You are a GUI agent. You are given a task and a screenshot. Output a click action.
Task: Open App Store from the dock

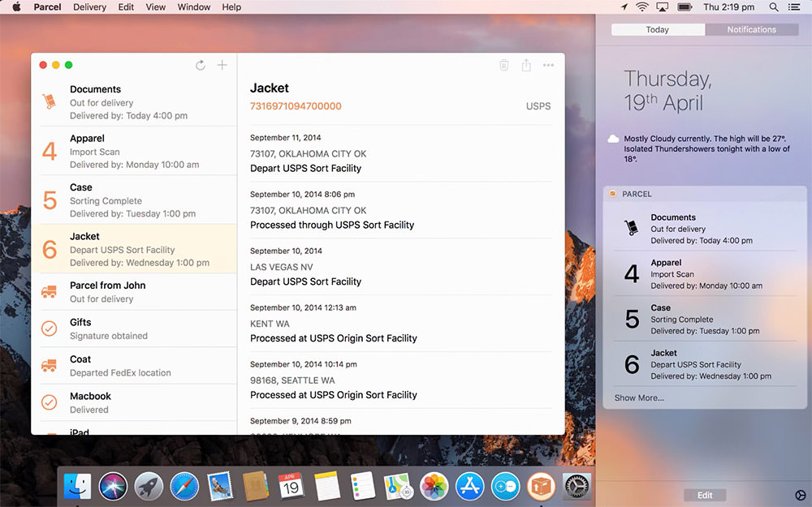tap(469, 487)
